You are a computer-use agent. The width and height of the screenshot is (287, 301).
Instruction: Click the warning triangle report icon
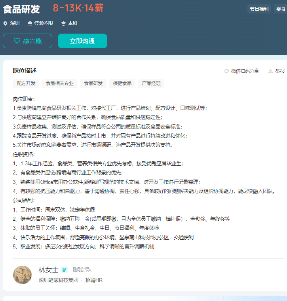[x=270, y=71]
